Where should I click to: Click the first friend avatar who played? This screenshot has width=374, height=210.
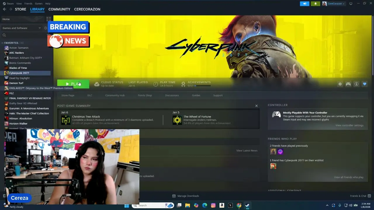[x=273, y=151]
